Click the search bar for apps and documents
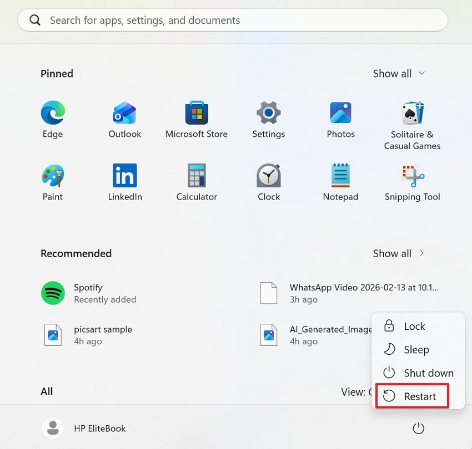Screen dimensions: 472x449 (233, 20)
